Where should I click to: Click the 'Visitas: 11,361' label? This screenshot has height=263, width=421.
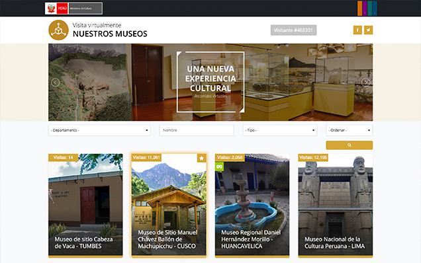[x=146, y=157]
